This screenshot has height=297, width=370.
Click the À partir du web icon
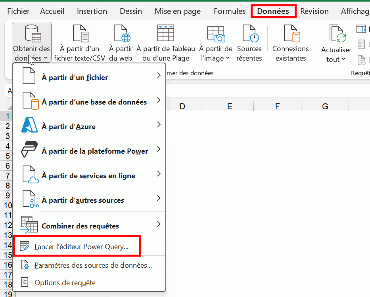tap(121, 34)
